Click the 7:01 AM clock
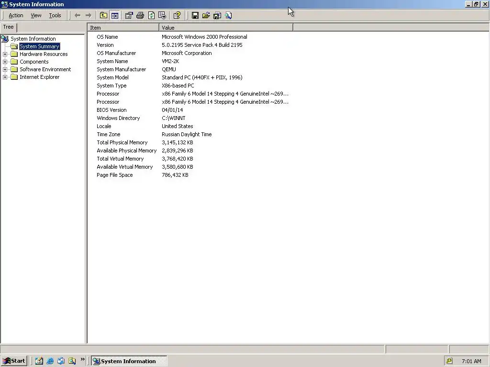 click(x=471, y=361)
